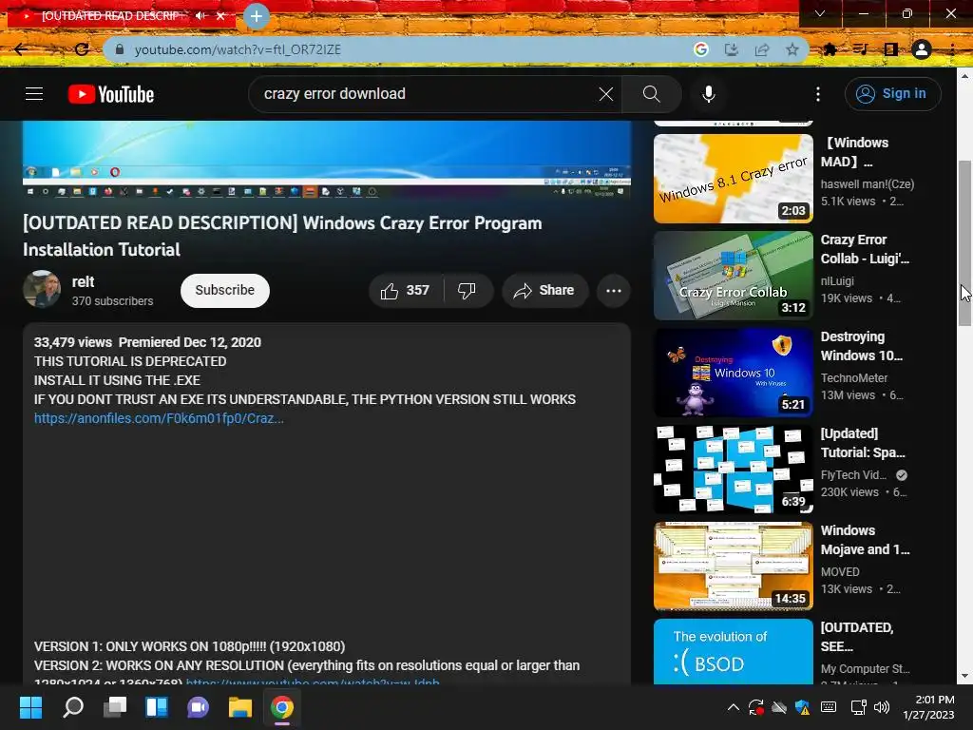Start voice search with the microphone
Viewport: 973px width, 730px height.
(x=708, y=94)
